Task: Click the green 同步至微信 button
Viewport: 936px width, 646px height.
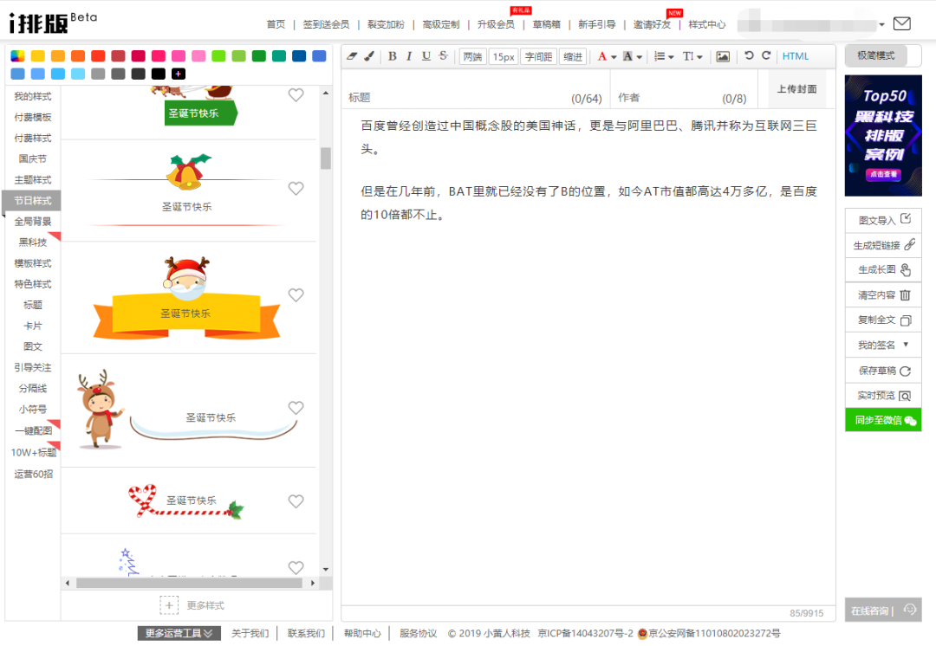Action: coord(883,420)
